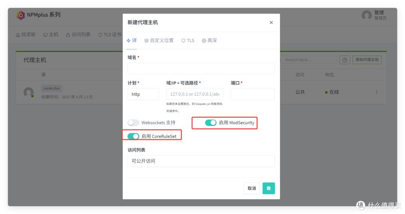The width and height of the screenshot is (405, 214).
Task: Close the 新建代理主机 dialog
Action: [271, 22]
